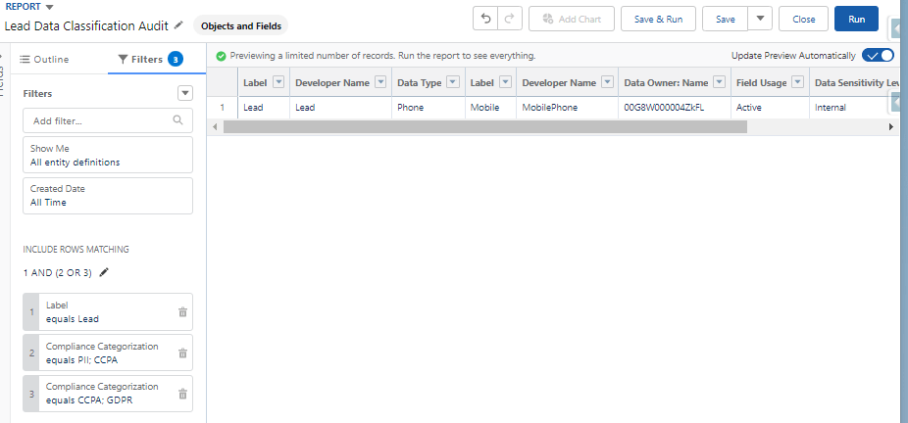Remove the CCPA; GDPR compliance filter
The image size is (908, 423).
[x=182, y=394]
